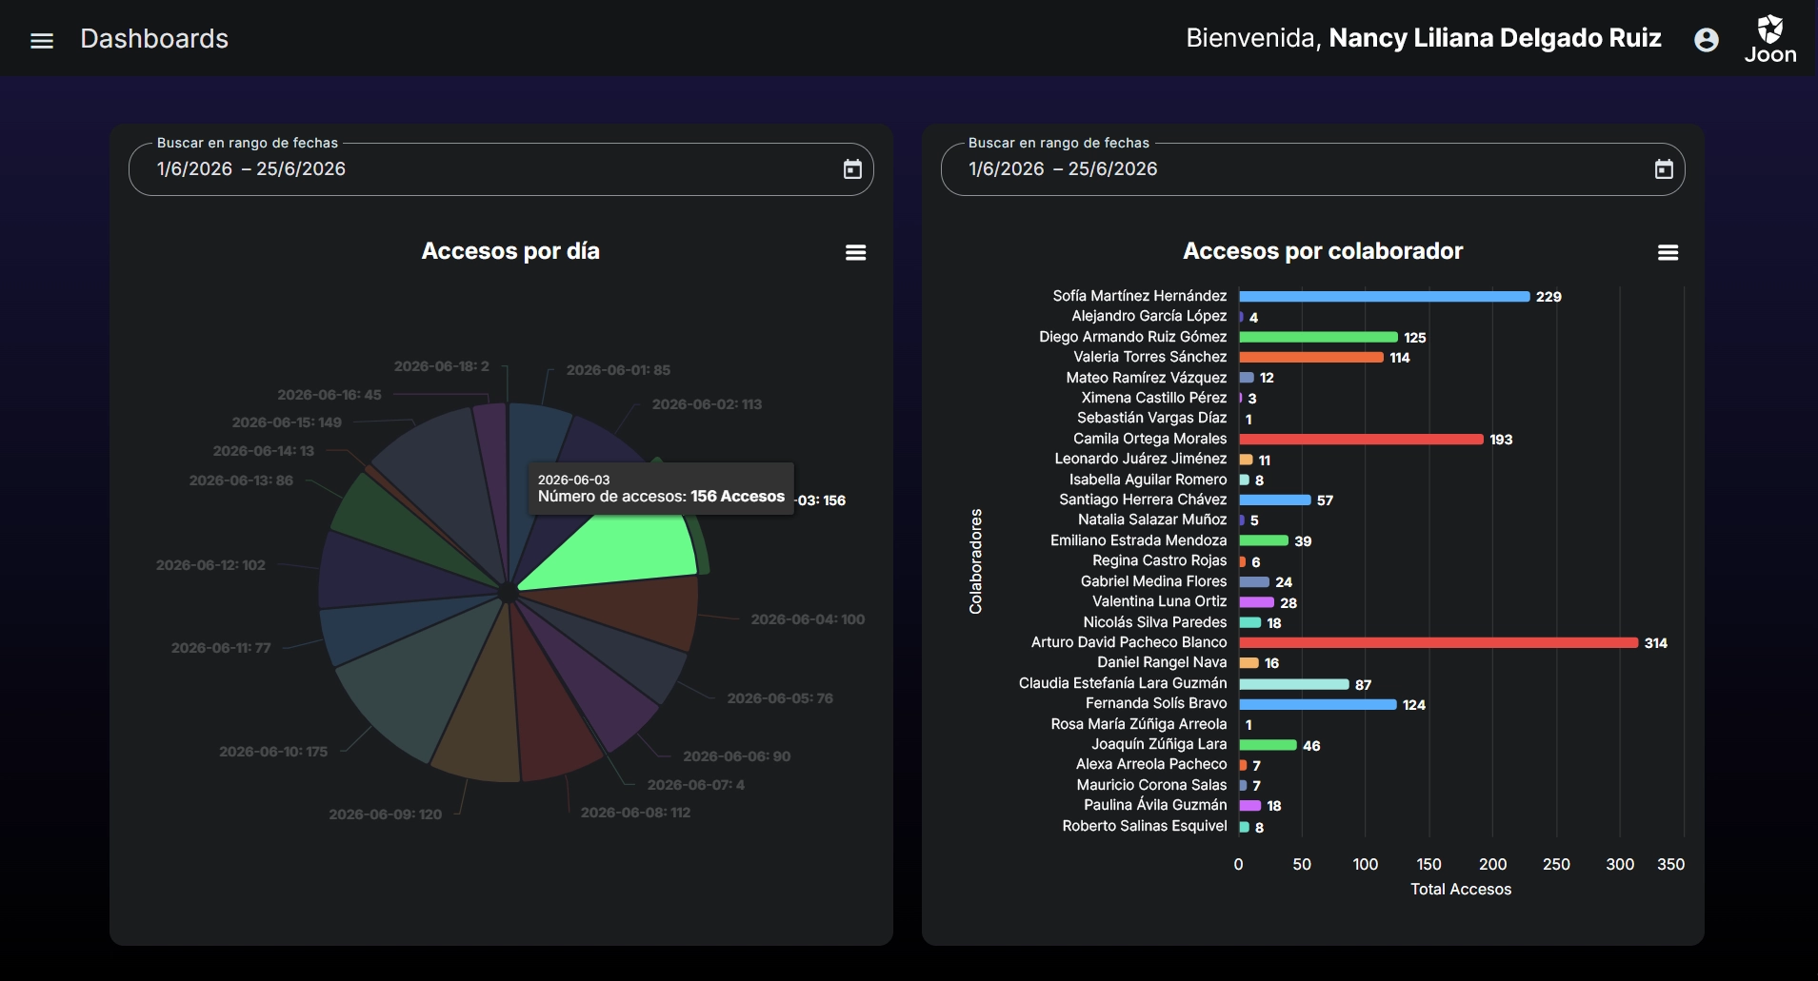Click the 314 value label

1656,643
